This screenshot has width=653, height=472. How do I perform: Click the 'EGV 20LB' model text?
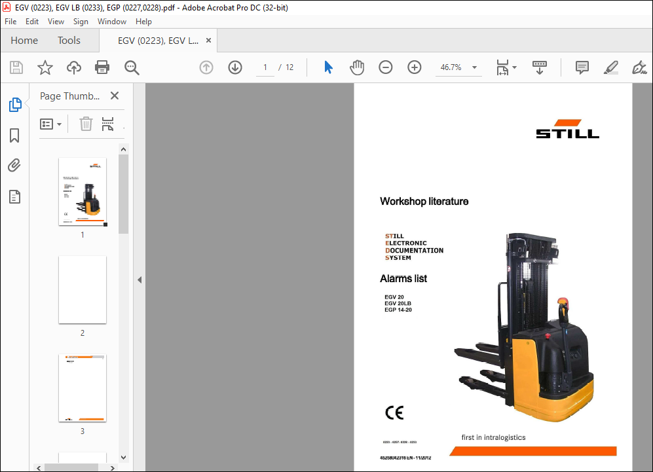click(x=398, y=304)
